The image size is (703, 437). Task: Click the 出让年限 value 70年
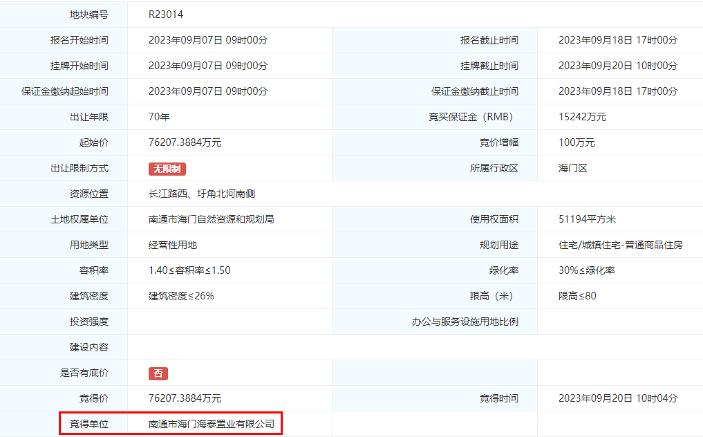[159, 117]
